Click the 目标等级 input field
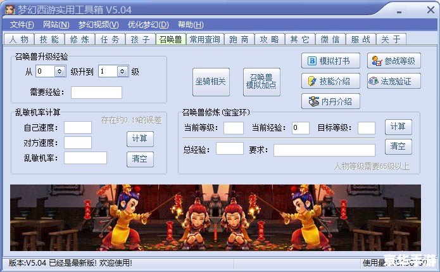The image size is (440, 272). coord(367,128)
